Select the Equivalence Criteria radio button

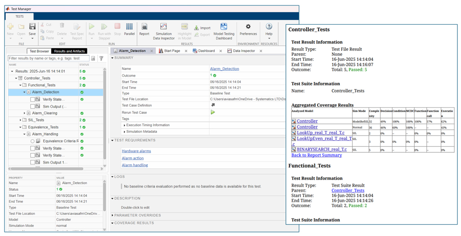(32, 141)
